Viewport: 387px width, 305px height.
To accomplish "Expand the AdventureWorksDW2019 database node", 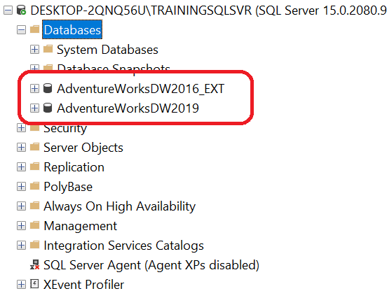I will [x=34, y=108].
